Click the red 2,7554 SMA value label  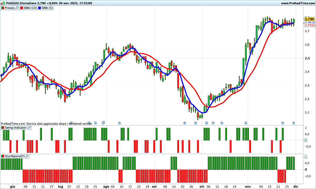(x=310, y=25)
